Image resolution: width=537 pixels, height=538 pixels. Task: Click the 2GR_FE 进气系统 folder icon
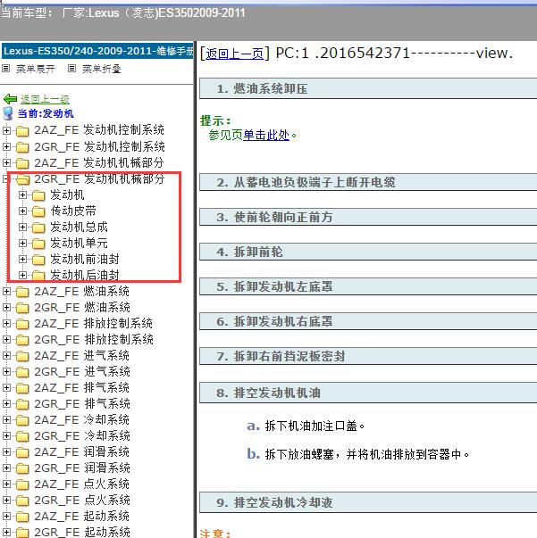(22, 372)
